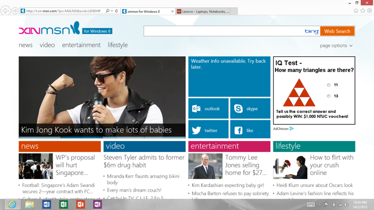Open the orange news section header

[60, 146]
